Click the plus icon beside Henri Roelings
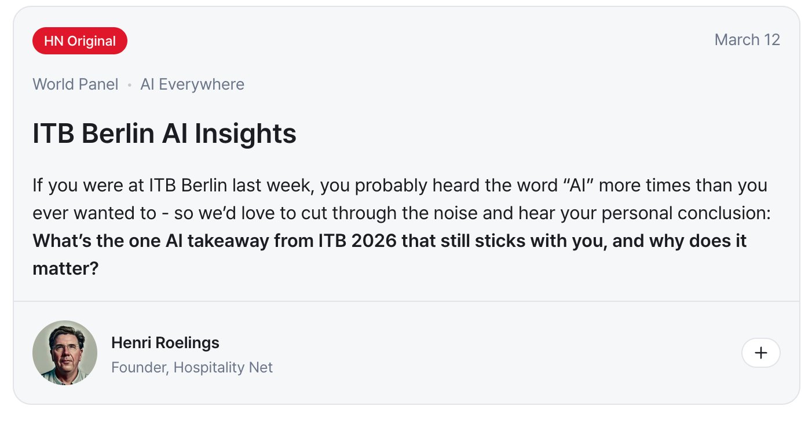This screenshot has width=812, height=421. click(760, 353)
